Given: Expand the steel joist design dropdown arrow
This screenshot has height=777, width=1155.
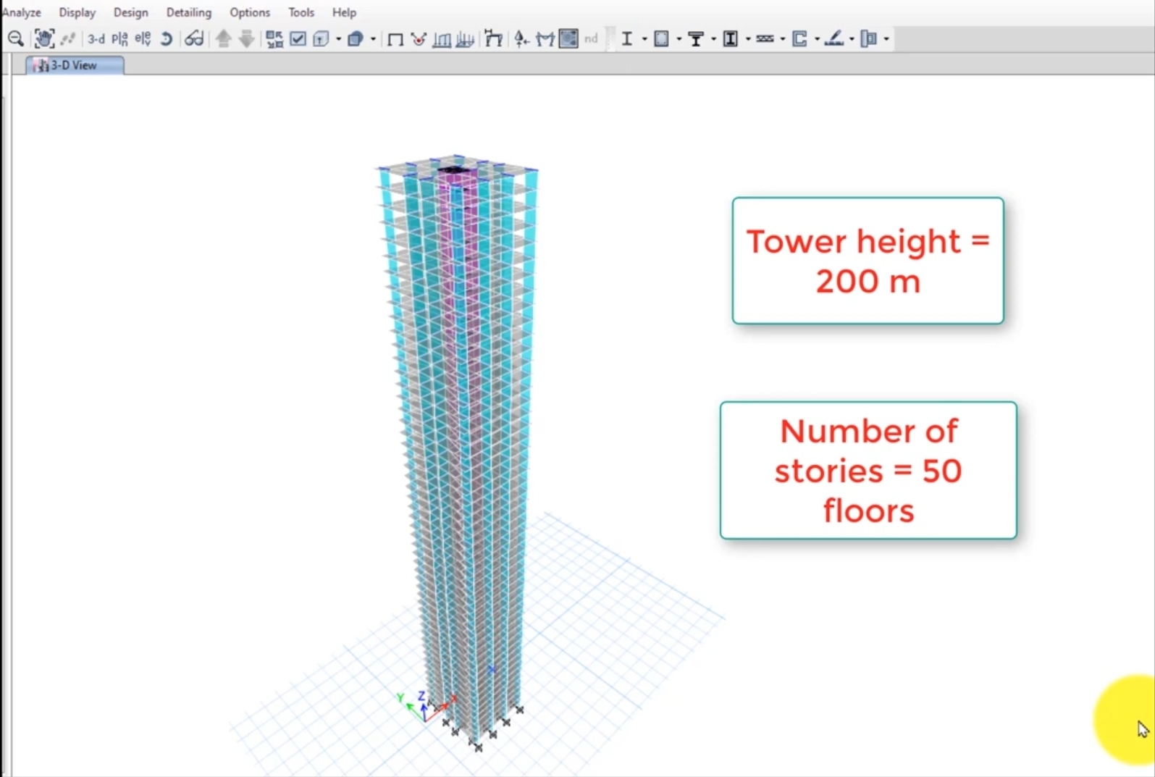Looking at the screenshot, I should click(782, 39).
